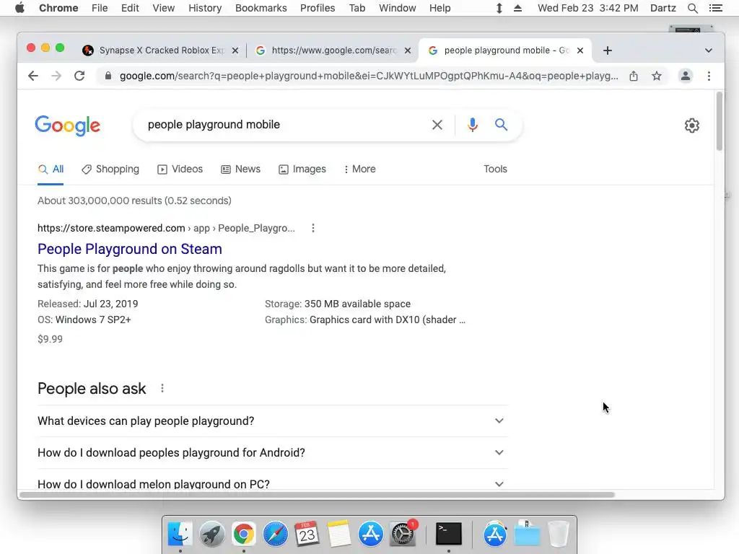Click the forward navigation arrow
Image resolution: width=739 pixels, height=554 pixels.
(56, 76)
